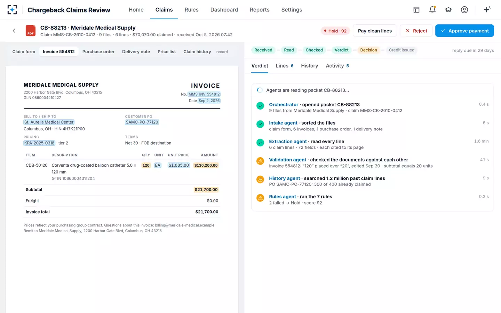Open the graduation cap learning icon
The image size is (501, 313).
click(448, 10)
